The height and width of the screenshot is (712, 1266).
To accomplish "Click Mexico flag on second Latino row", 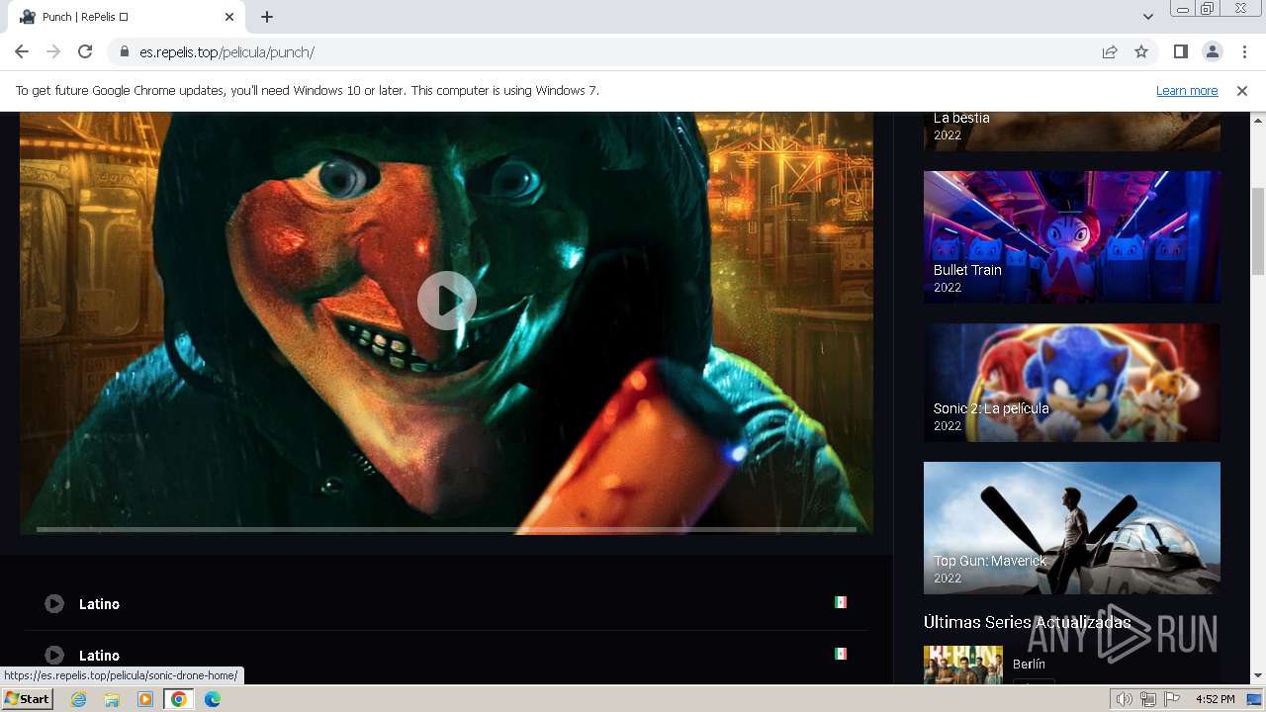I will click(x=840, y=654).
